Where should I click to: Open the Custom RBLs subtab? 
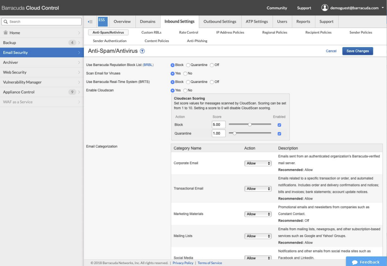[x=151, y=32]
